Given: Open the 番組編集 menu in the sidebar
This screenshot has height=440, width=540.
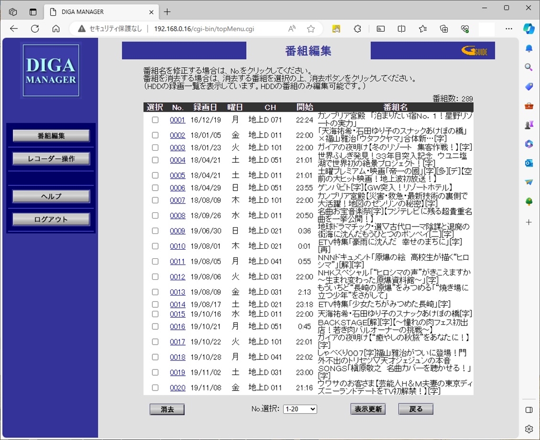Looking at the screenshot, I should coord(51,135).
